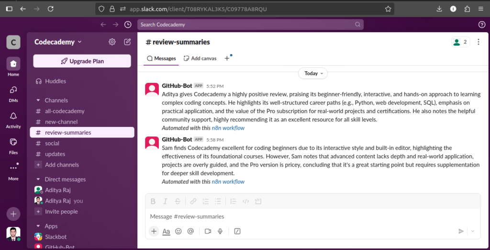Open the history clock icon
The image size is (490, 250).
(128, 24)
